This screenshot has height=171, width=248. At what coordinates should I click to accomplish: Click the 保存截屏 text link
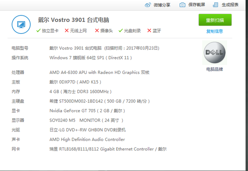point(196,5)
